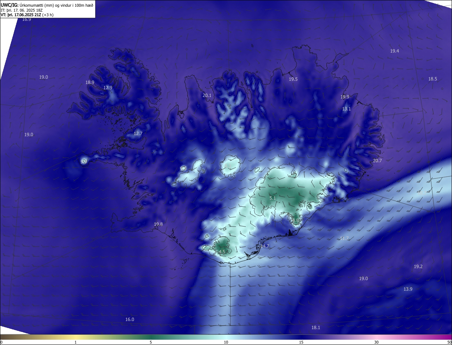This screenshot has height=345, width=452.
Task: Click the 19.2 value label on the map
Action: tap(418, 267)
